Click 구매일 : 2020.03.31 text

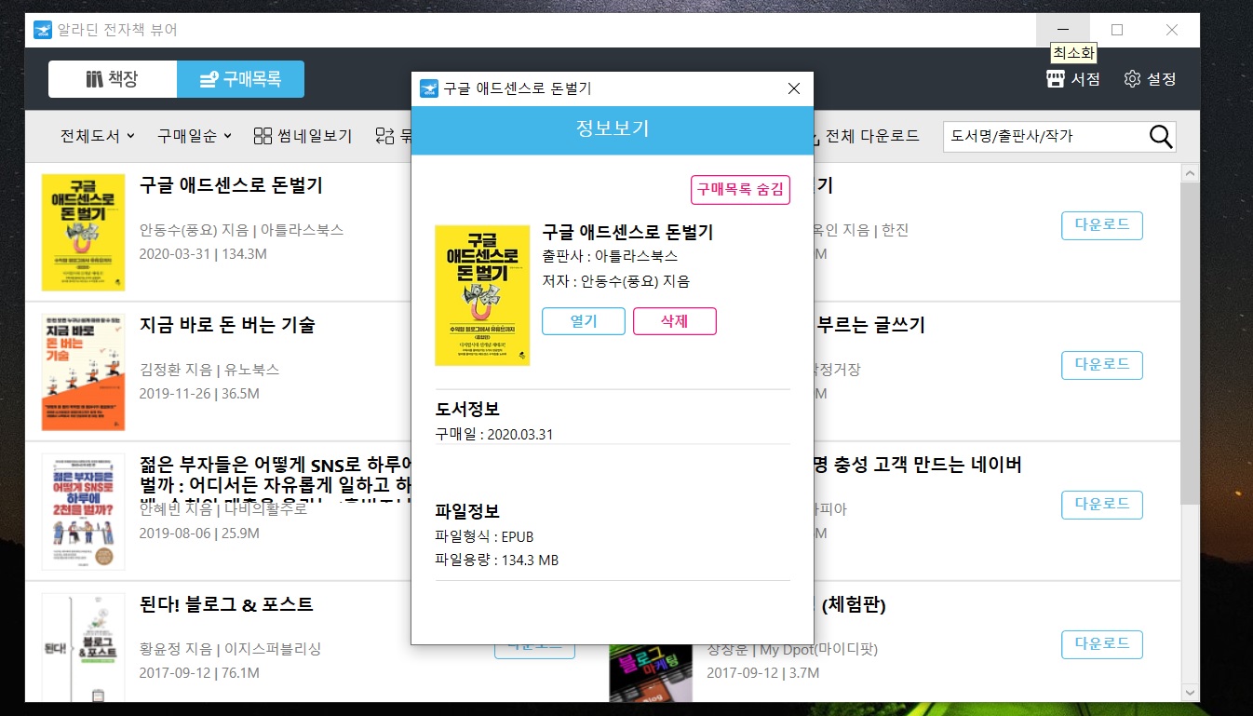(494, 434)
